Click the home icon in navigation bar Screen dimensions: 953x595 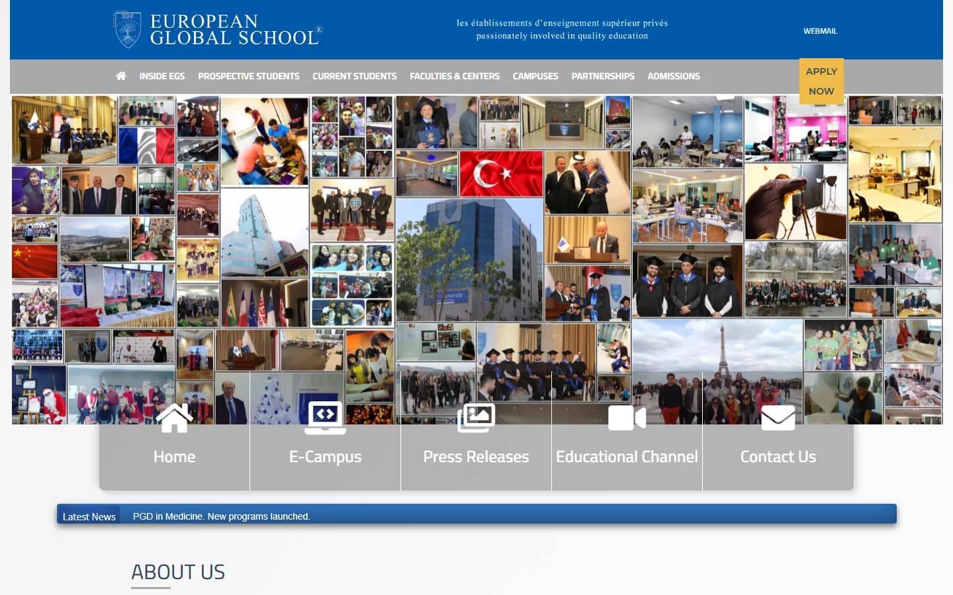(x=120, y=76)
